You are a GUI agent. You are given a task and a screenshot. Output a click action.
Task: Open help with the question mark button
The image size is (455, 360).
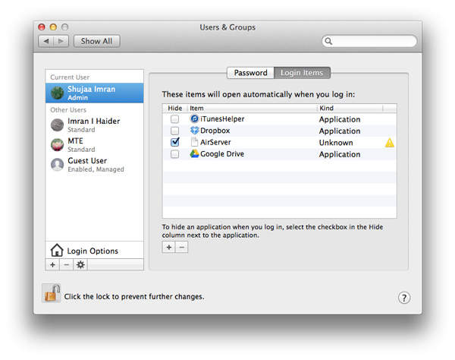pyautogui.click(x=404, y=298)
